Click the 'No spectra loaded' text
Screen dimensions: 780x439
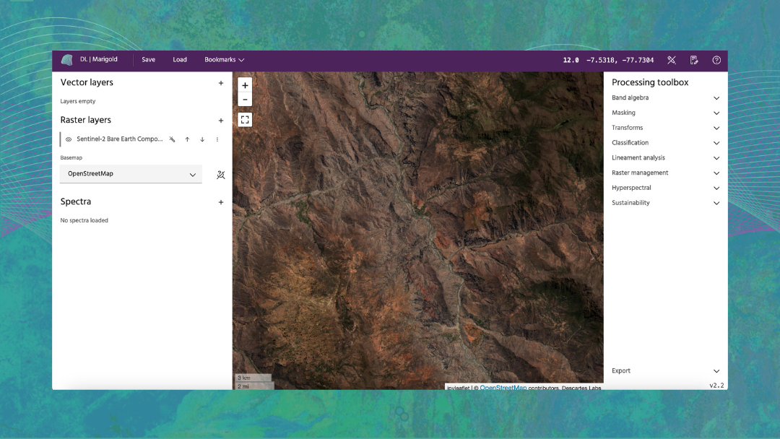[x=84, y=220]
